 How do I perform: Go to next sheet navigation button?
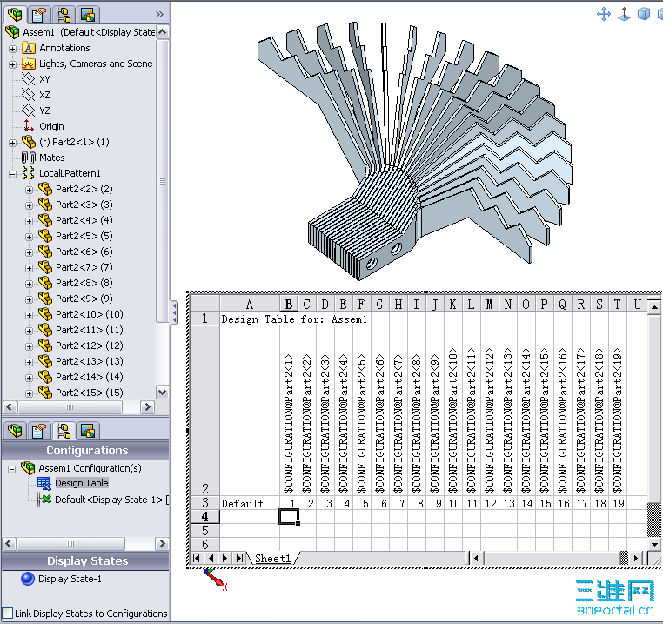click(225, 558)
